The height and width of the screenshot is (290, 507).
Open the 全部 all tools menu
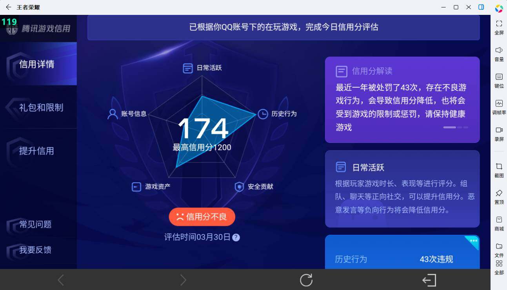[x=499, y=267]
